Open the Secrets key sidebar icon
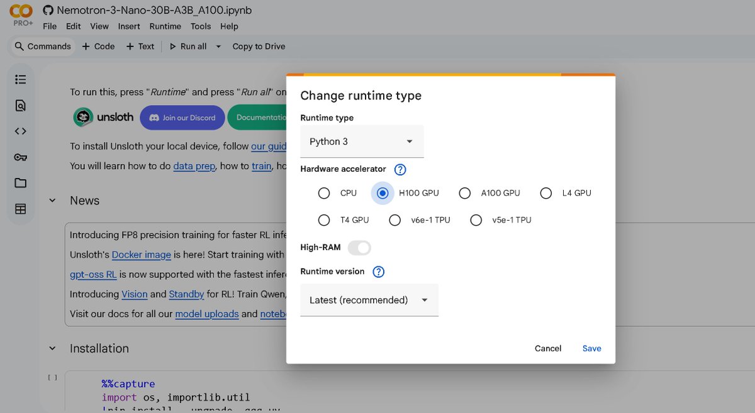This screenshot has height=413, width=755. click(x=20, y=157)
